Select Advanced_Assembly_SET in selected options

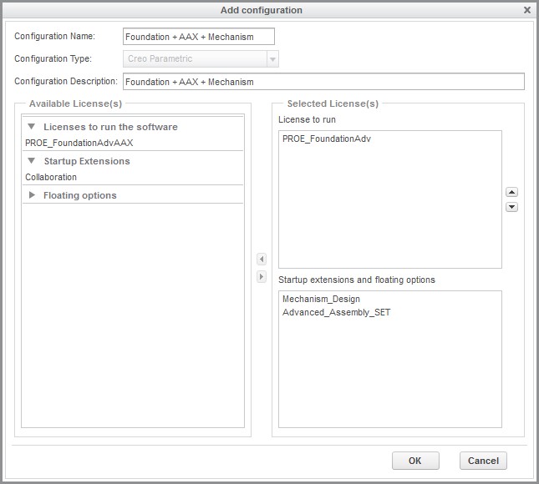pos(336,312)
